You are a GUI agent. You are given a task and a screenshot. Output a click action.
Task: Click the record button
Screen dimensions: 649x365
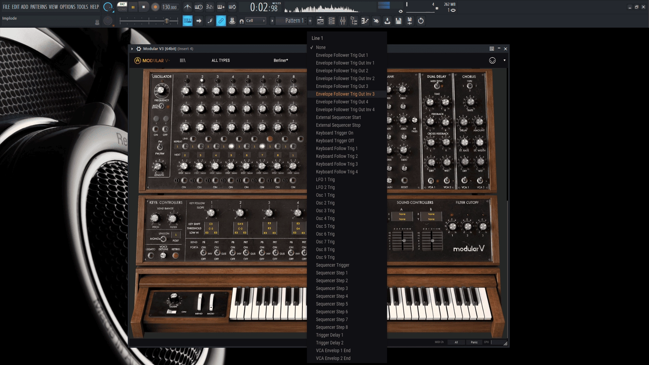(x=155, y=7)
